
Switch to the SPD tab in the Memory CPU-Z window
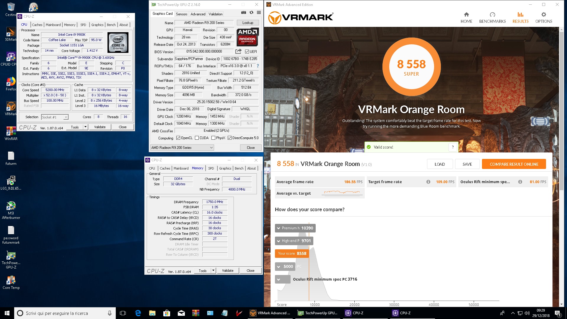click(x=211, y=168)
